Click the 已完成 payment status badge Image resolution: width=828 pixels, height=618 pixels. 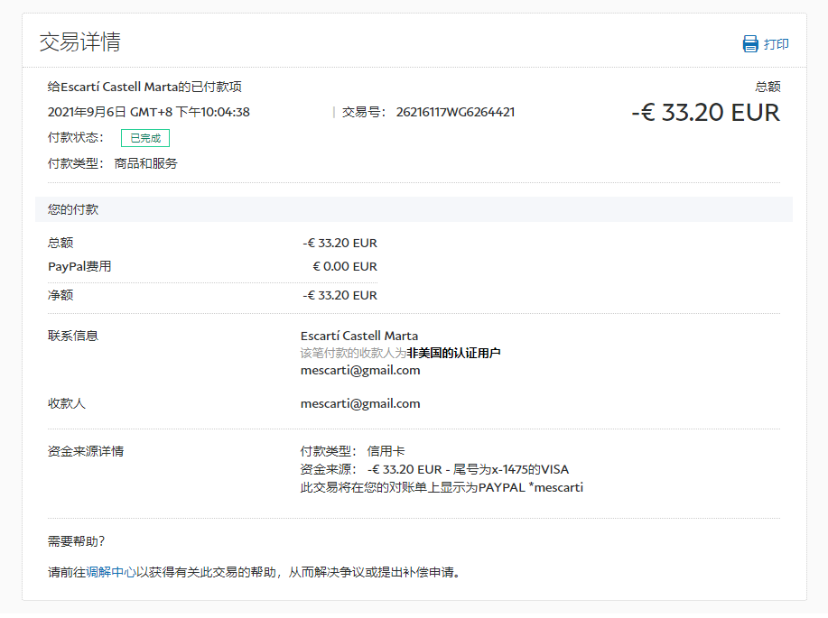(145, 138)
